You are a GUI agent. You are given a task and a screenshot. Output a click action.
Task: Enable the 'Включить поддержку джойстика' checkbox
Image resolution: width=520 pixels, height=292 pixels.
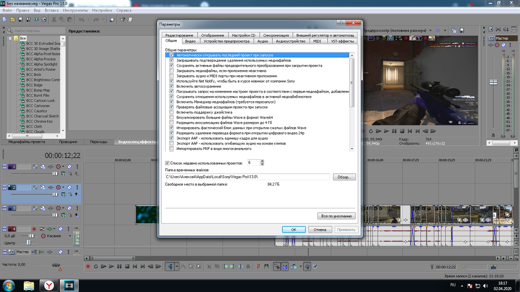(x=172, y=112)
